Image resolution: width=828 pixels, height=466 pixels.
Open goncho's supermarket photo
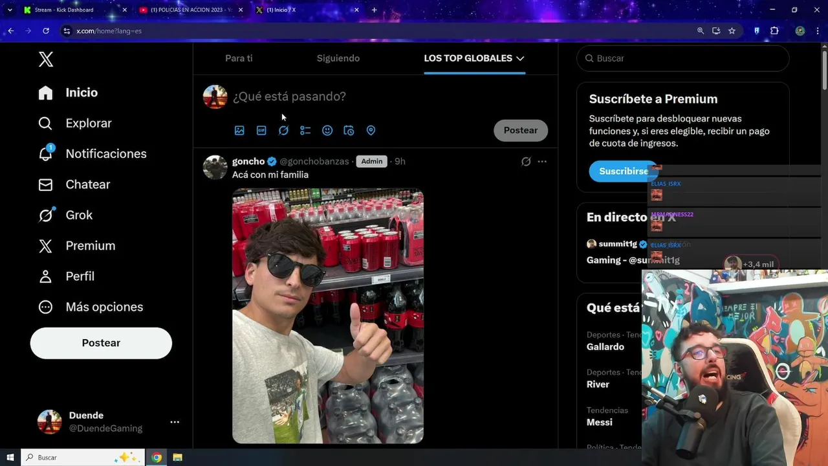[x=328, y=316]
